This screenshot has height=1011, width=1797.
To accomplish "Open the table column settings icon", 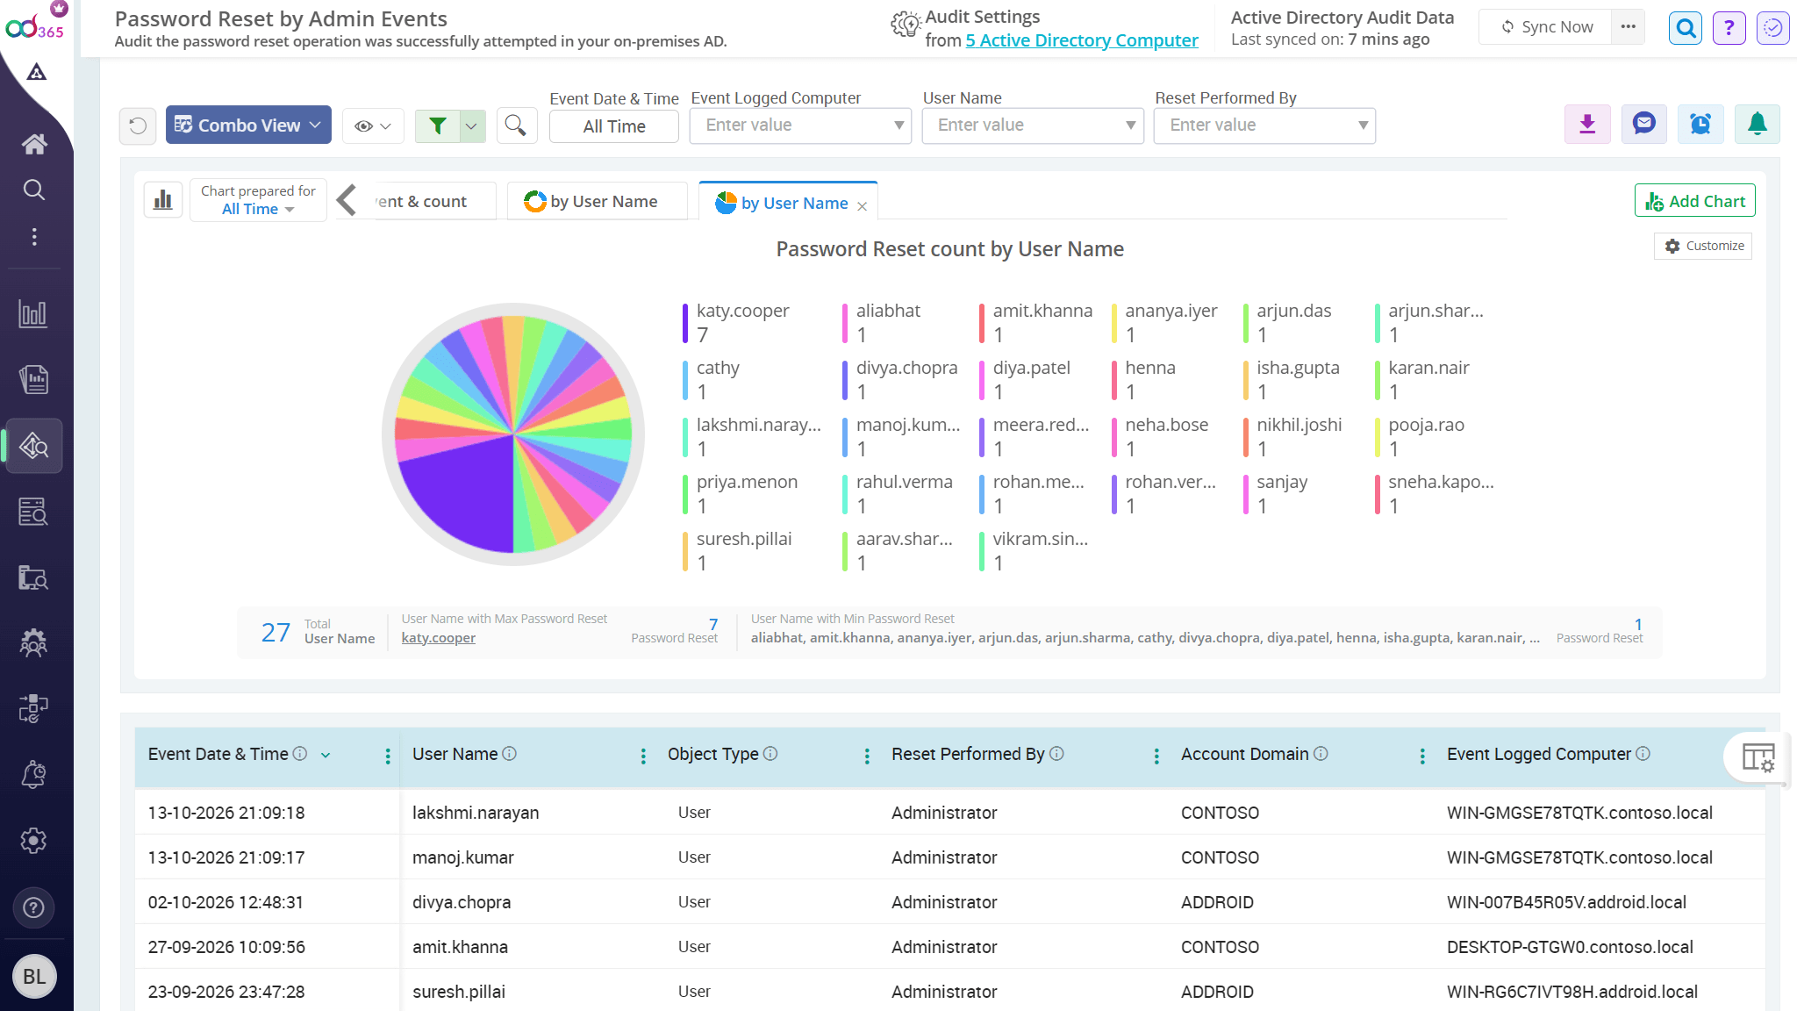I will click(1758, 756).
